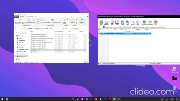Collapse the Explorer ribbon with the chevron
Screen dimensions: 180x101
pos(85,17)
